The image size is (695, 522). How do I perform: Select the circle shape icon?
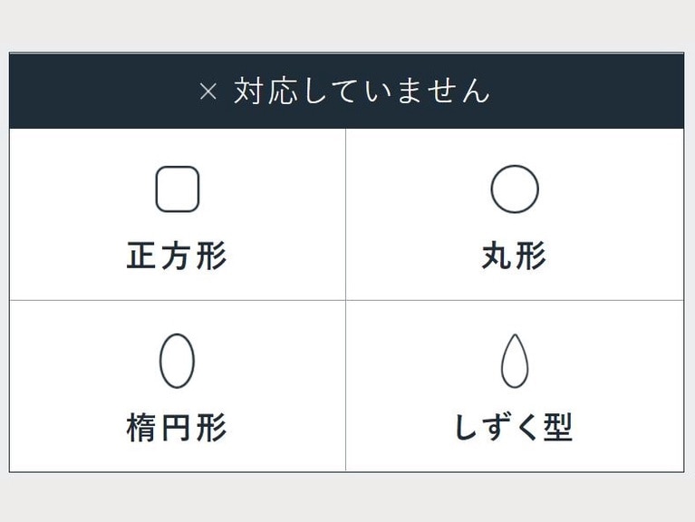click(x=515, y=189)
